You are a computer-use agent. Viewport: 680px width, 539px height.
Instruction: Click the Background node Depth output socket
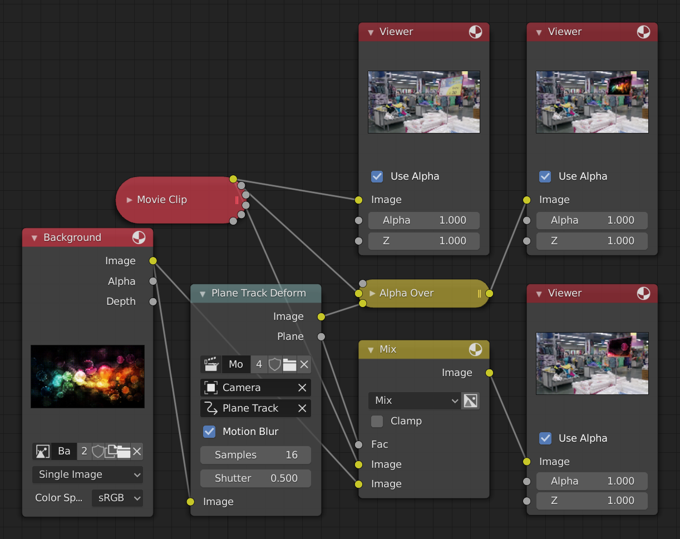click(x=153, y=301)
